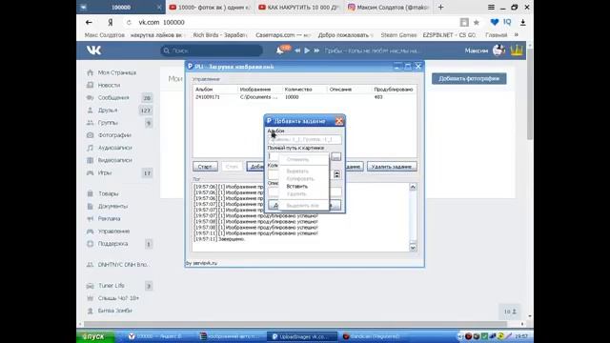Click 'Удалить задание' button

[x=392, y=167]
